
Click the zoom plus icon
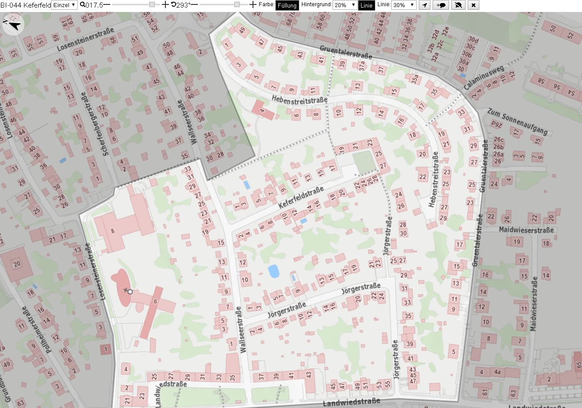pos(165,4)
